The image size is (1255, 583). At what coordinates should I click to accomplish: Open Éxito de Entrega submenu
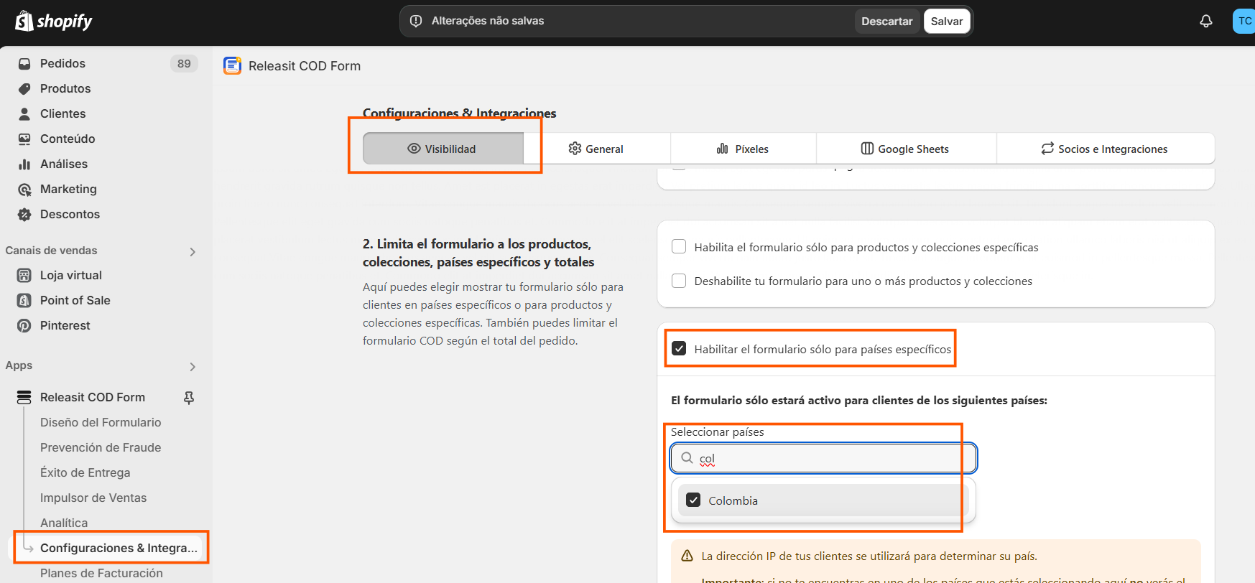85,472
